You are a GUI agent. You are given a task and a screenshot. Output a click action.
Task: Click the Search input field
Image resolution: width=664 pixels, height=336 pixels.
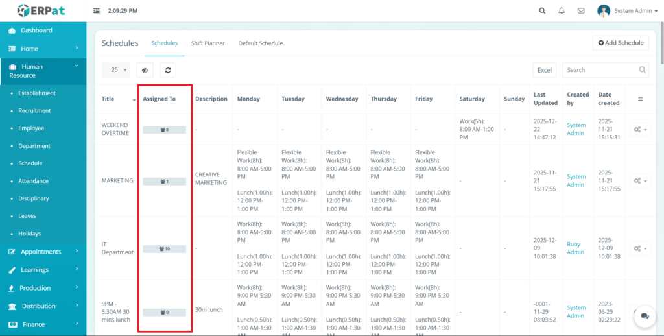(x=601, y=70)
